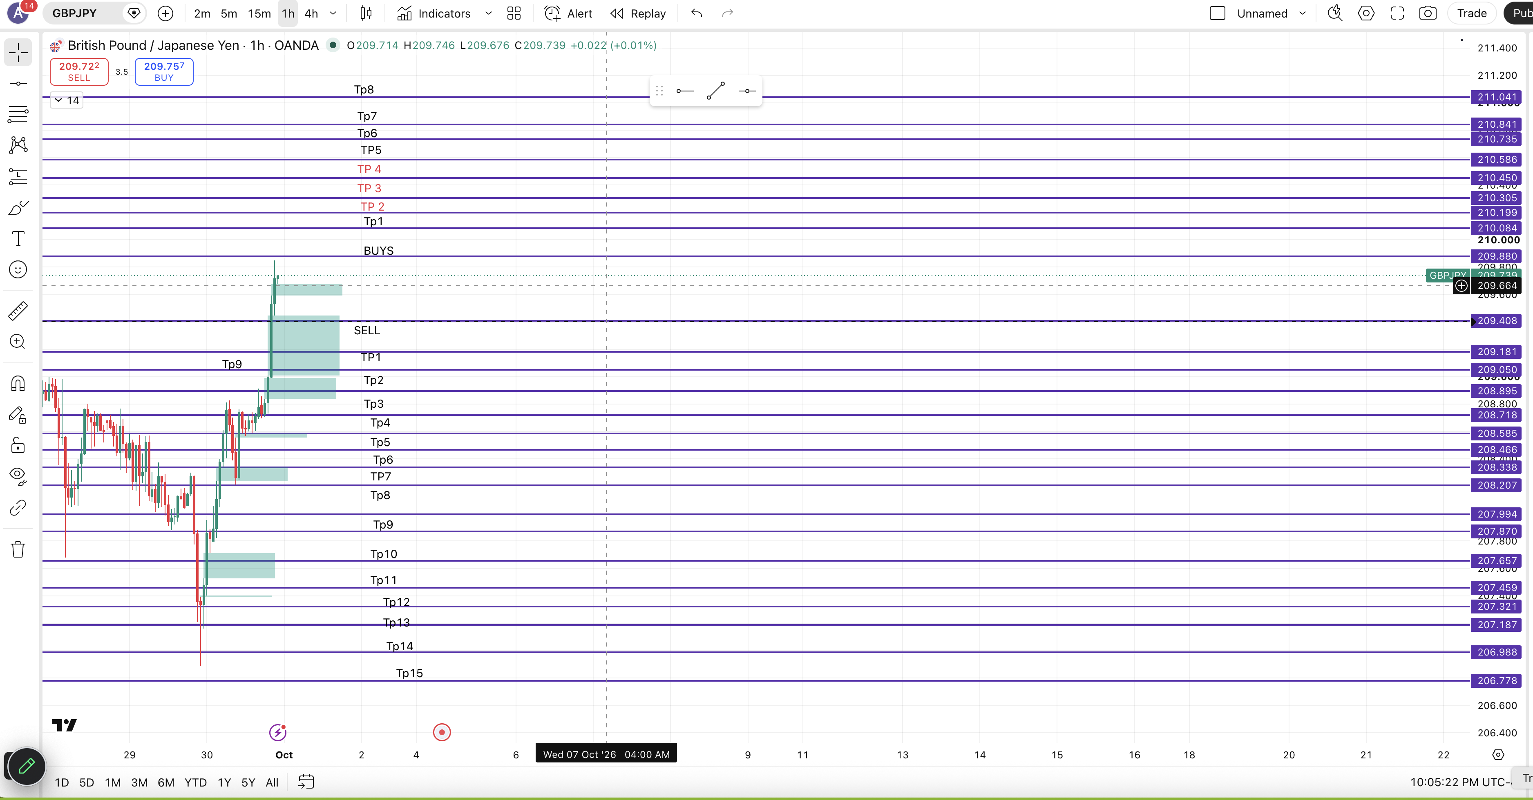The image size is (1533, 800).
Task: Select the crosshair cursor tool
Action: [x=18, y=52]
